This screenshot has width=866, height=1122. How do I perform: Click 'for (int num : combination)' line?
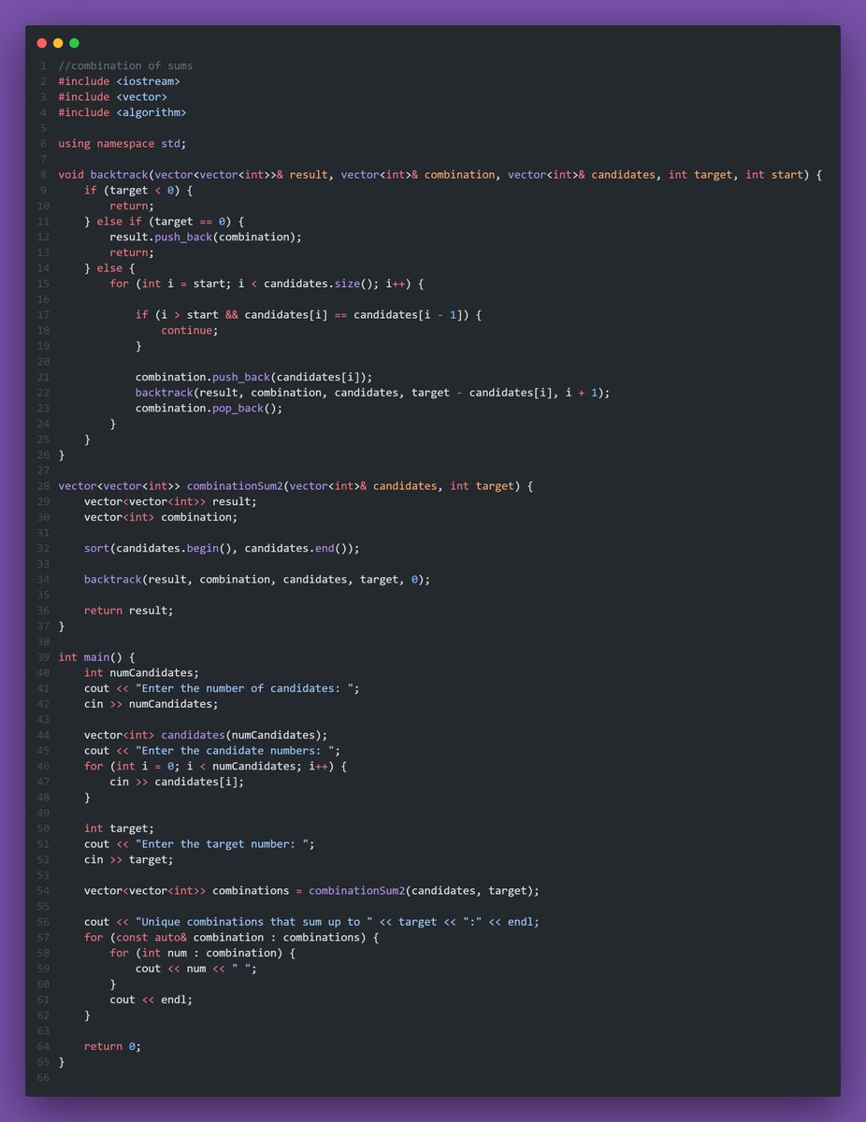coord(202,953)
